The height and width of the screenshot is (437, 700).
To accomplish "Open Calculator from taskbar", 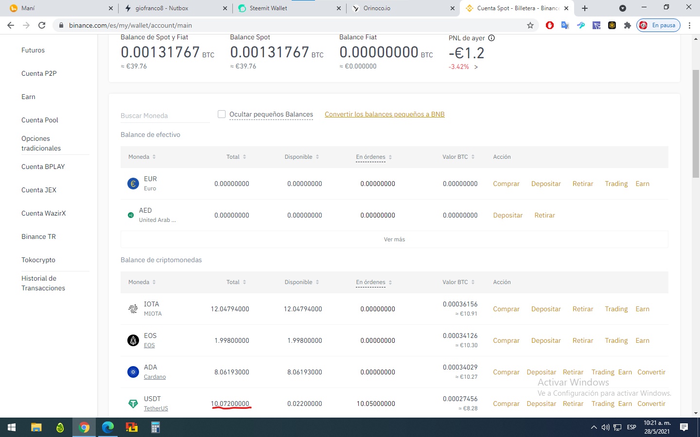I will tap(156, 427).
